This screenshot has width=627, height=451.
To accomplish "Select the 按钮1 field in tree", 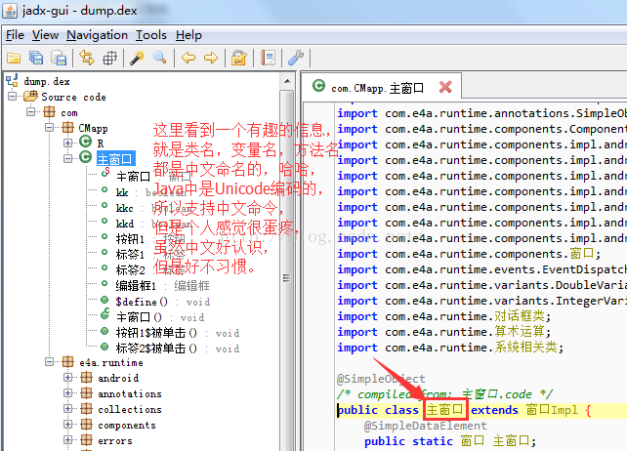I will [x=150, y=239].
